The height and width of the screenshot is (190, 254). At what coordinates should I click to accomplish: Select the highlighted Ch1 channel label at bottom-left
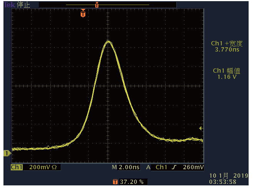(x=17, y=168)
